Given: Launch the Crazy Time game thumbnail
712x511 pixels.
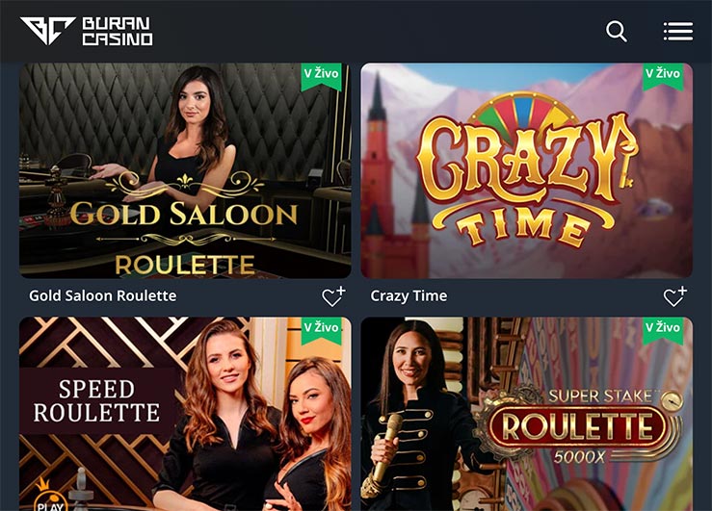Looking at the screenshot, I should tap(527, 170).
